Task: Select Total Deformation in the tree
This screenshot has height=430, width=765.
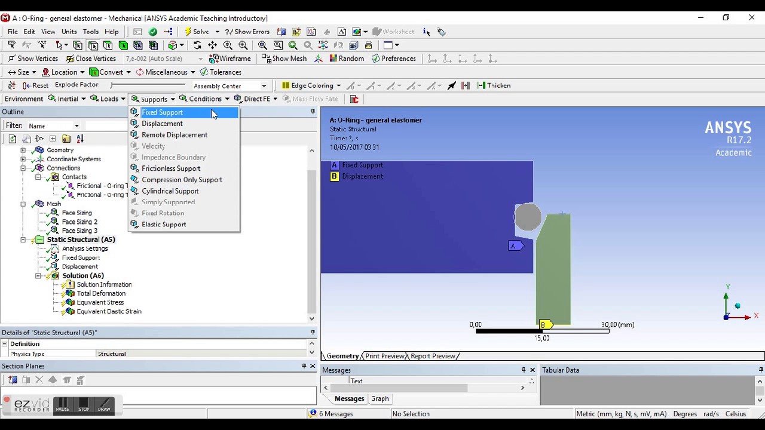Action: (x=101, y=294)
